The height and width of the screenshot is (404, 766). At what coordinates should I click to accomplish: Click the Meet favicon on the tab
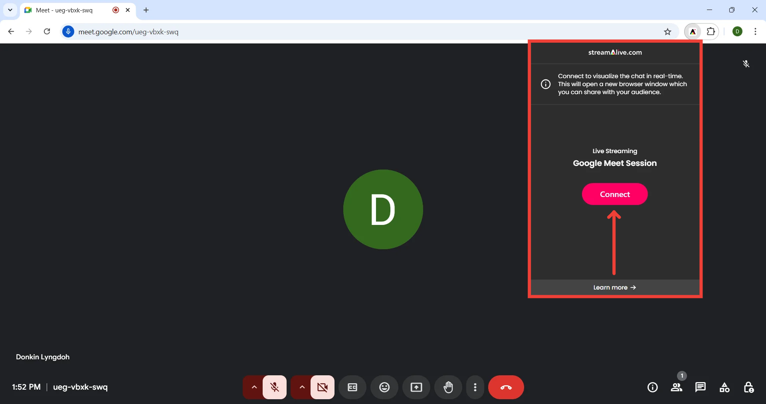click(28, 10)
